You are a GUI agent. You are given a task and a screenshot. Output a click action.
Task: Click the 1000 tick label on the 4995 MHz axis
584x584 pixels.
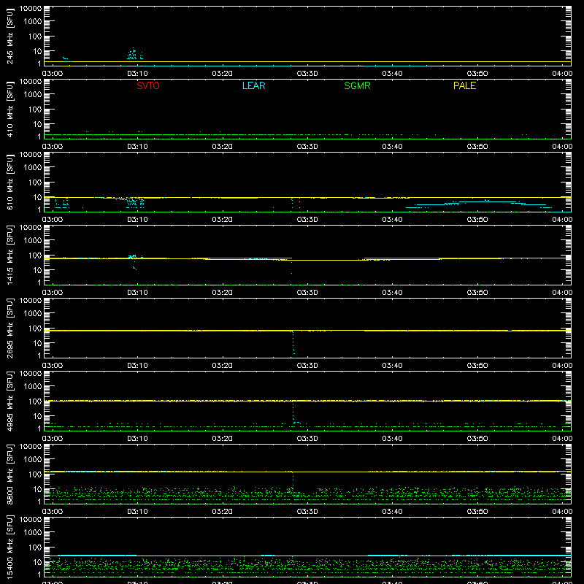[x=33, y=387]
